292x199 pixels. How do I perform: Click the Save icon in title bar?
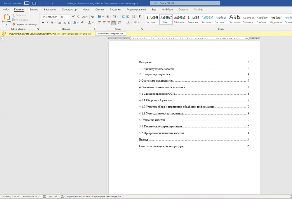pyautogui.click(x=34, y=3)
